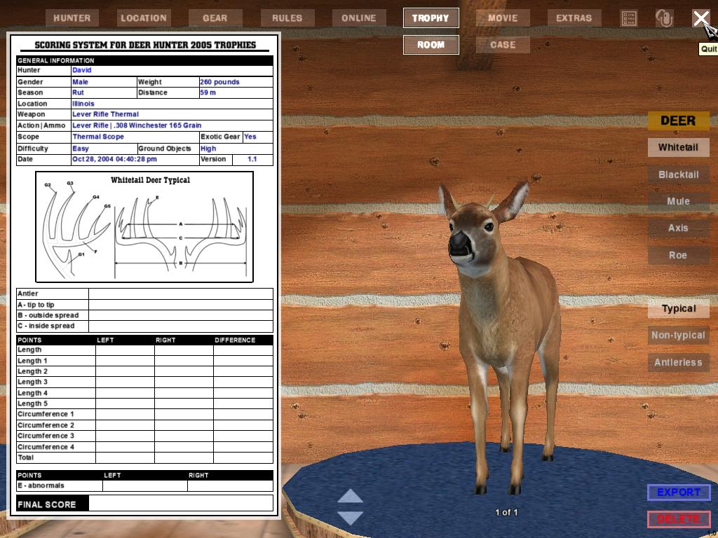The width and height of the screenshot is (718, 538).
Task: Click the 'B - outside spread' row label
Action: click(x=48, y=315)
